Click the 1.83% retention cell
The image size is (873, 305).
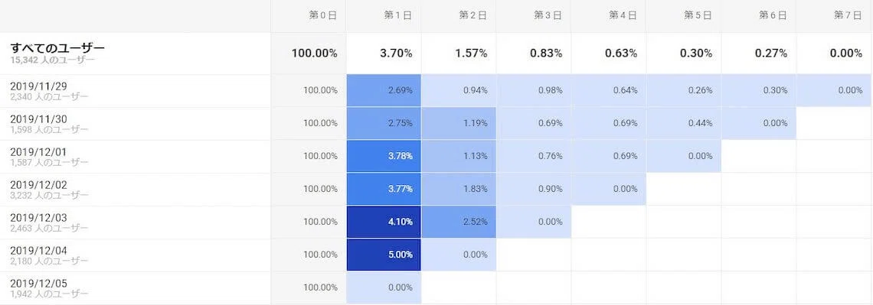459,189
